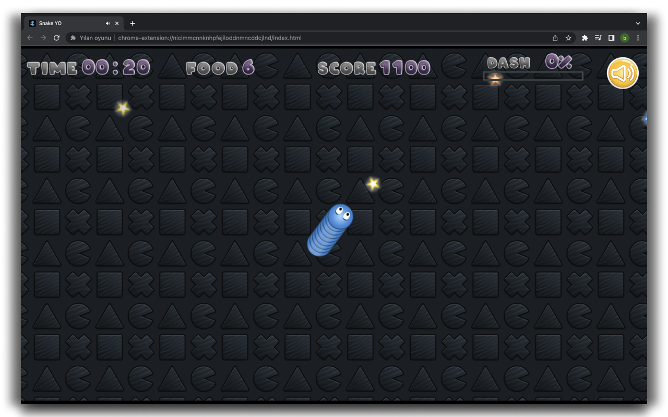The height and width of the screenshot is (417, 668).
Task: Enable back navigation with the left arrow
Action: [x=30, y=38]
